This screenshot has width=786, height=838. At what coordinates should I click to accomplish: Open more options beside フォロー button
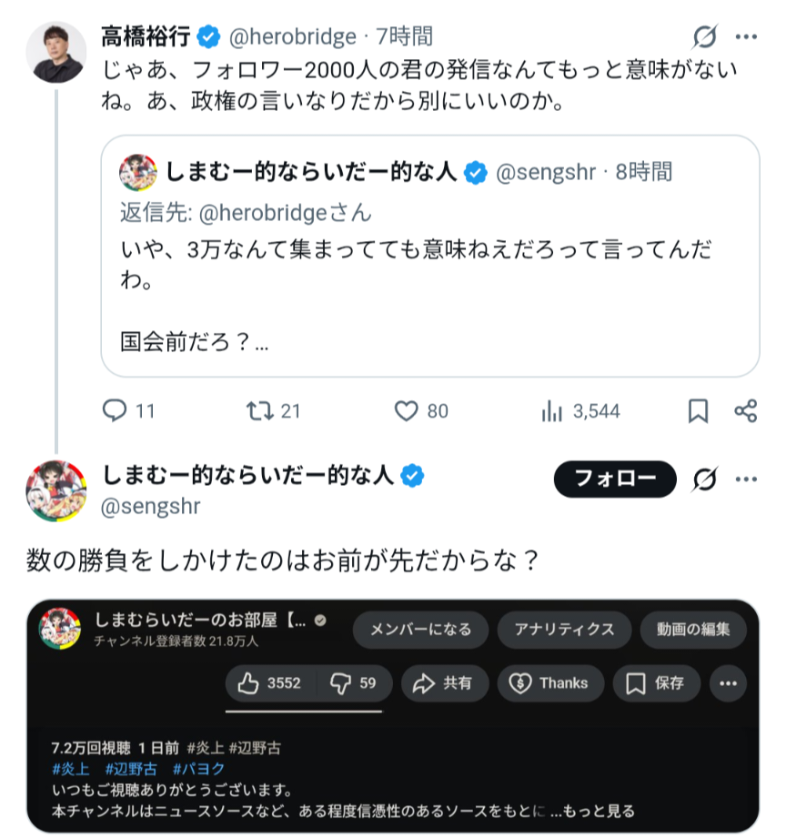(746, 479)
